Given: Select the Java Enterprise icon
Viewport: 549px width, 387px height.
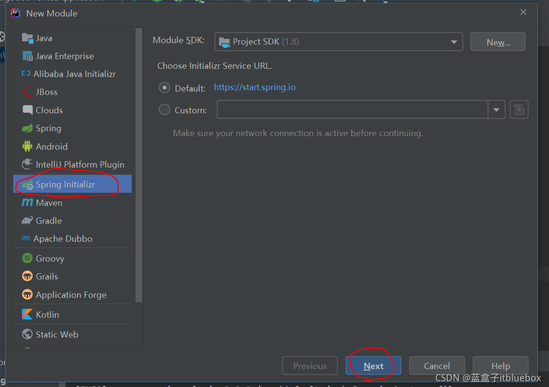Looking at the screenshot, I should pos(27,56).
